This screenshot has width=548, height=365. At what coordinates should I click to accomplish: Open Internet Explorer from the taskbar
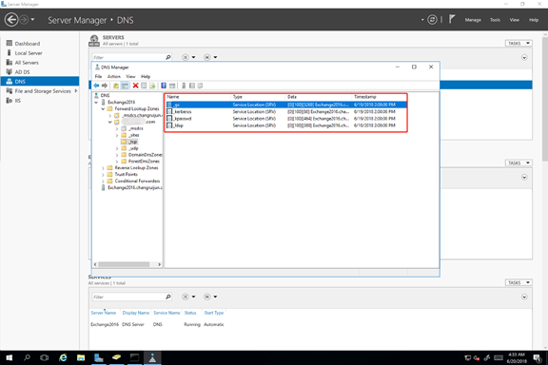pyautogui.click(x=63, y=357)
